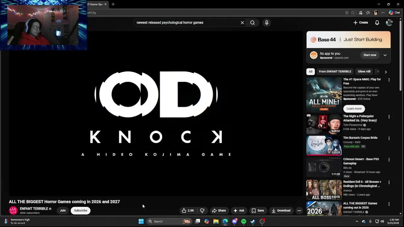Dislike the video with thumbs down
This screenshot has width=404, height=227.
point(202,211)
